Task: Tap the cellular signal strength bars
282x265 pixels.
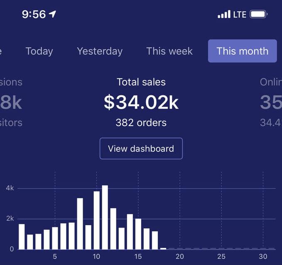Action: tap(224, 14)
